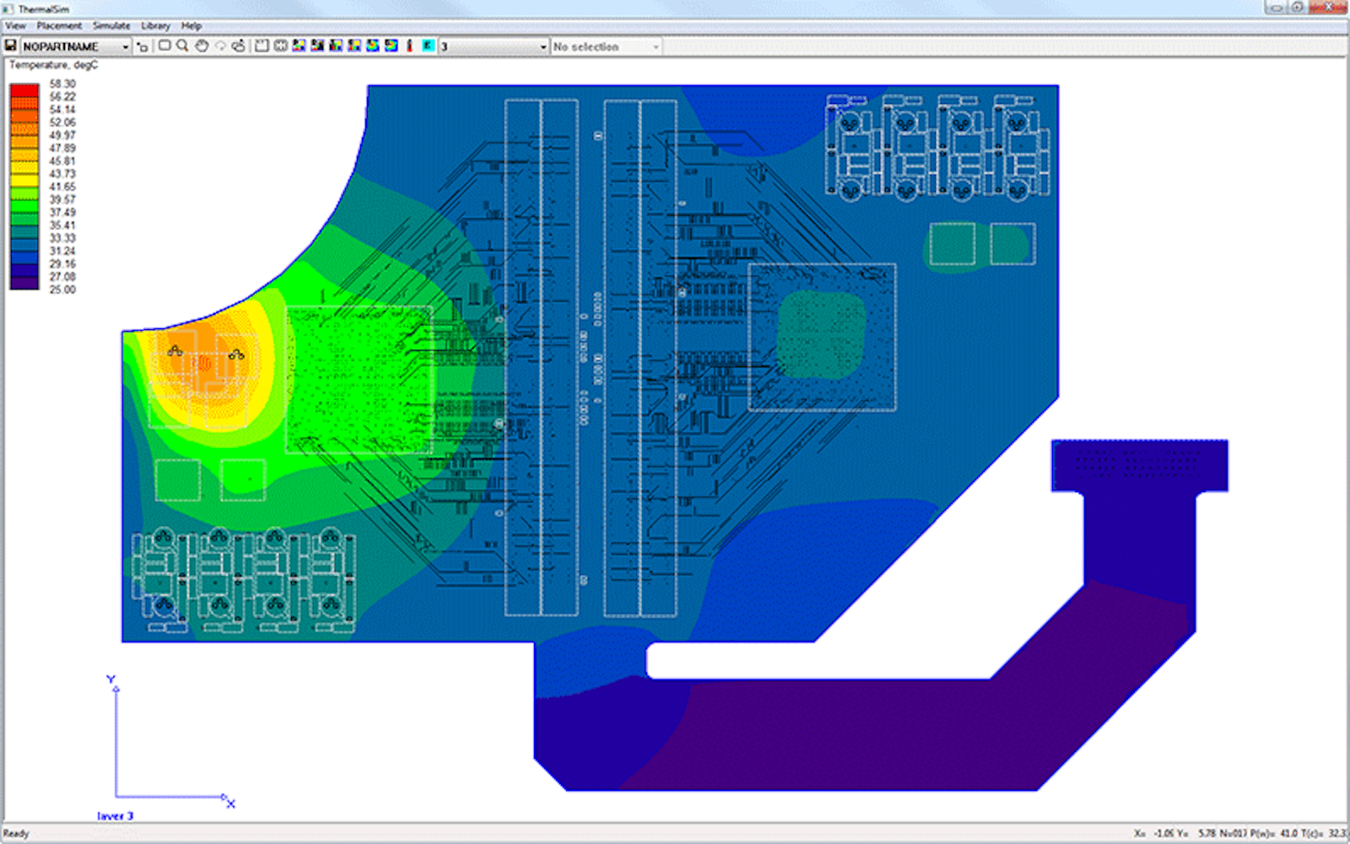Activate the Pan hand tool
The width and height of the screenshot is (1350, 844).
click(202, 46)
